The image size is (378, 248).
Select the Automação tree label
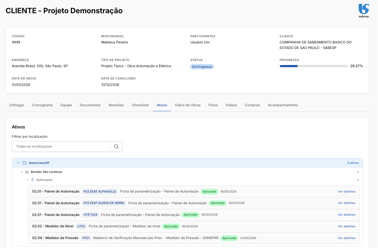click(x=44, y=180)
